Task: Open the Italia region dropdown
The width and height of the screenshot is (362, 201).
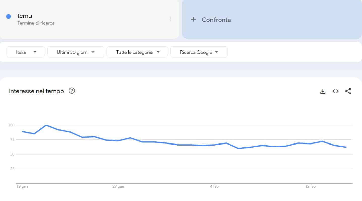Action: [x=25, y=52]
